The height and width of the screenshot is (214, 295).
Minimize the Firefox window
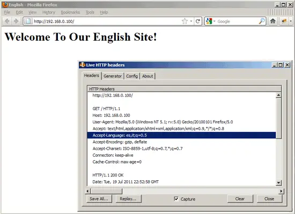[x=277, y=5]
